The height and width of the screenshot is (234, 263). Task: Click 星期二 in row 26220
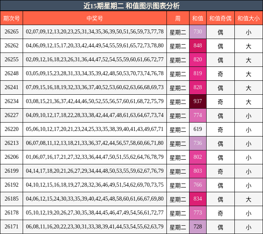(x=178, y=130)
